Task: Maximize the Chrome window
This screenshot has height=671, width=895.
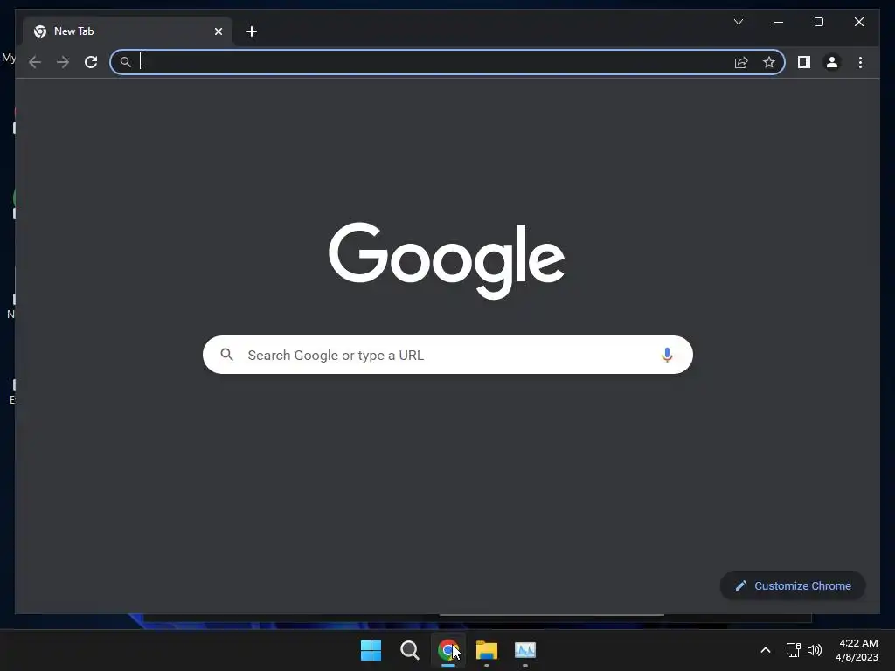Action: (818, 22)
